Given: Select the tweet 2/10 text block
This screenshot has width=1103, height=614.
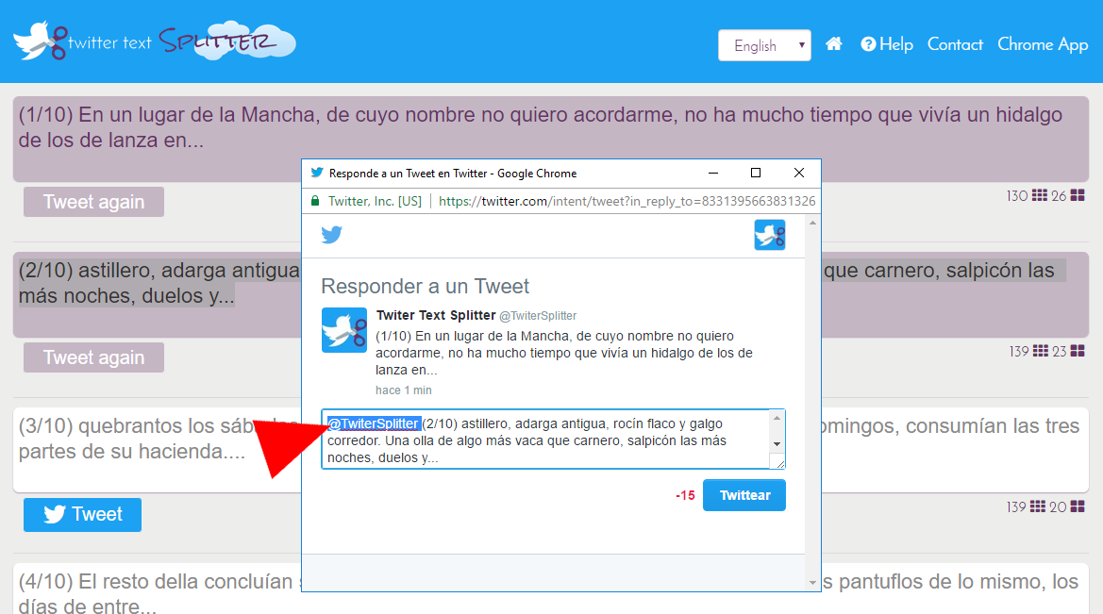Looking at the screenshot, I should [x=551, y=294].
